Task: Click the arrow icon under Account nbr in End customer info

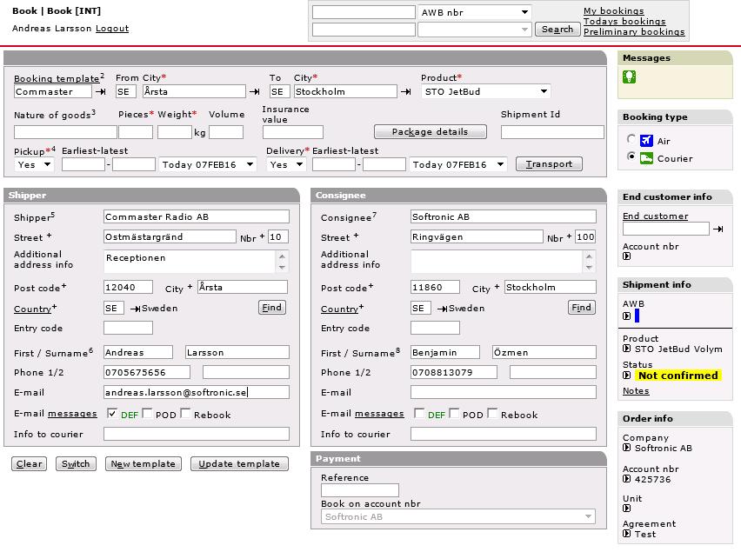Action: (x=627, y=256)
